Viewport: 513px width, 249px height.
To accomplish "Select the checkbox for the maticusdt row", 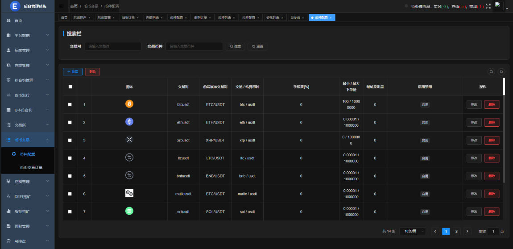I will point(70,194).
